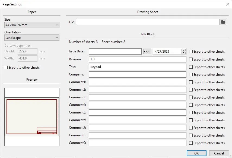Screen dimensions: 232x158
Task: Click the disabled custom Height field
Action: (27, 51)
